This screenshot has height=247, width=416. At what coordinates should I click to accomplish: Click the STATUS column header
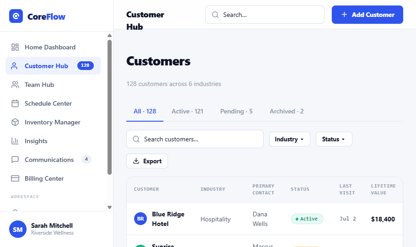(x=300, y=189)
